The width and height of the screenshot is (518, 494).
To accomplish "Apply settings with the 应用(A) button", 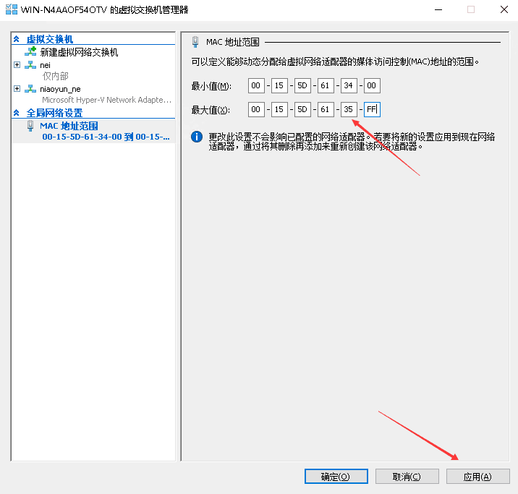I will click(477, 477).
